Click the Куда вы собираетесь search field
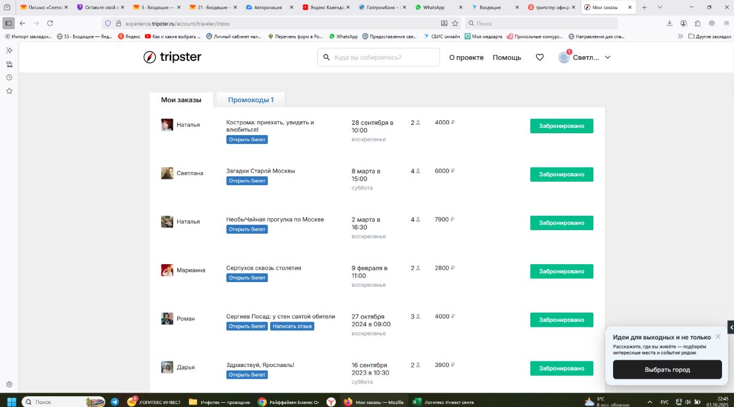This screenshot has height=407, width=734. (x=383, y=57)
